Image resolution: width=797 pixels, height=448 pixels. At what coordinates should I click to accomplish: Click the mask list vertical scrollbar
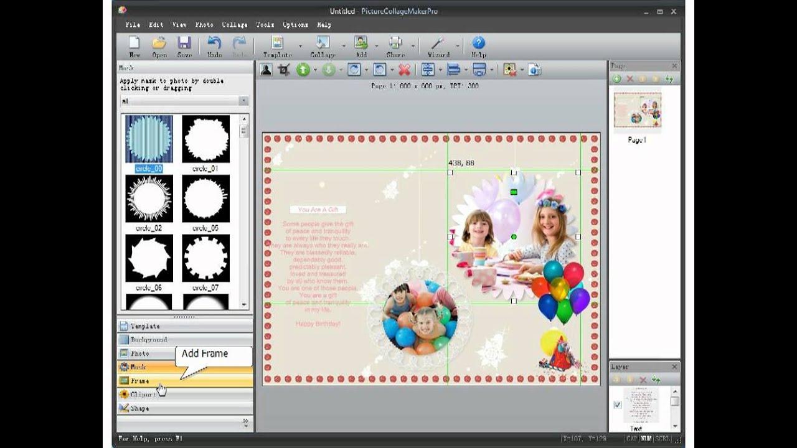coord(244,211)
